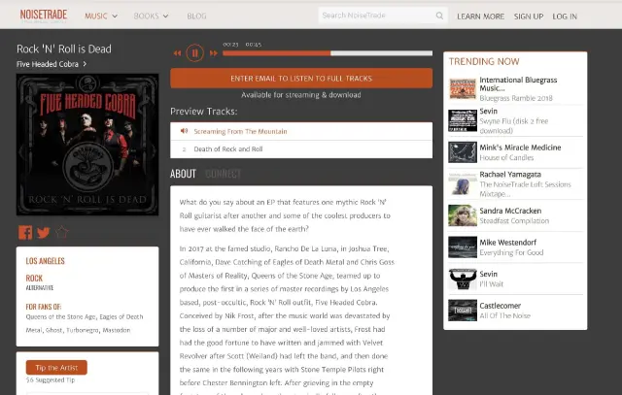
Task: Click the Ghost fan link
Action: pos(54,330)
